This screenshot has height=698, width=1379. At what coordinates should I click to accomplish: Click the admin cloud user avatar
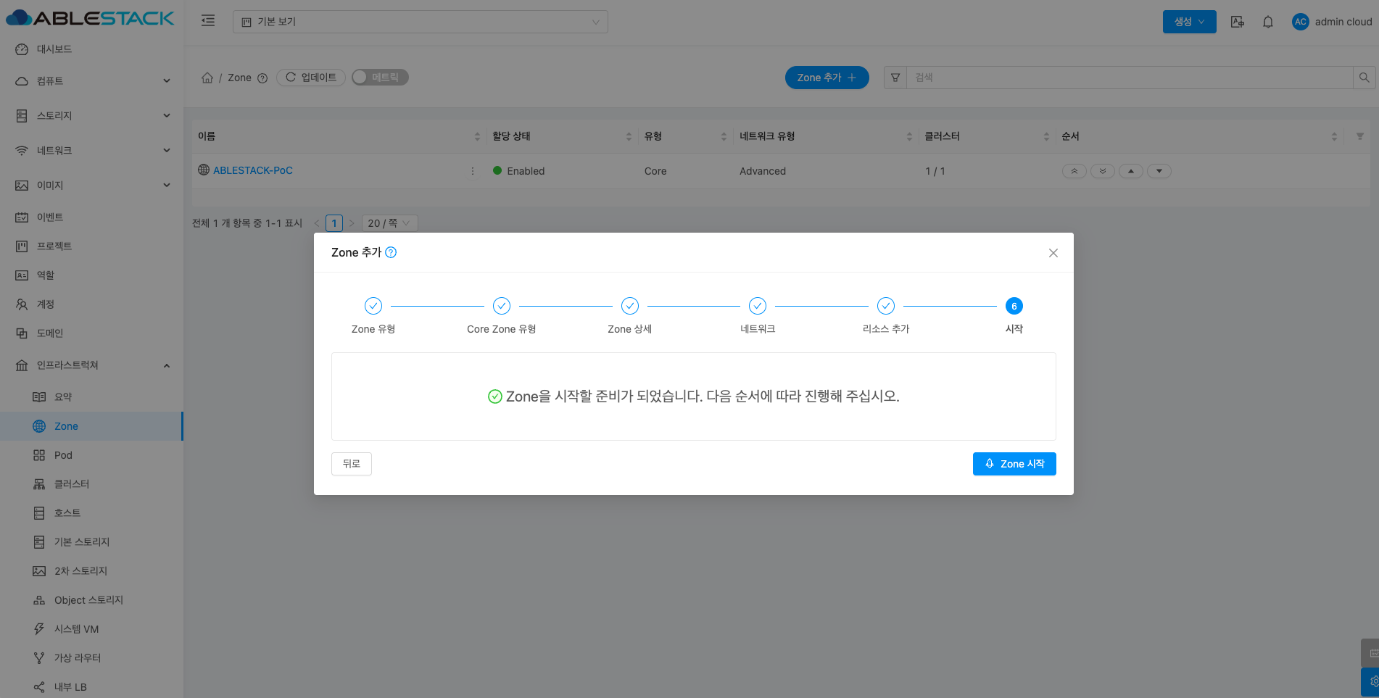1301,22
